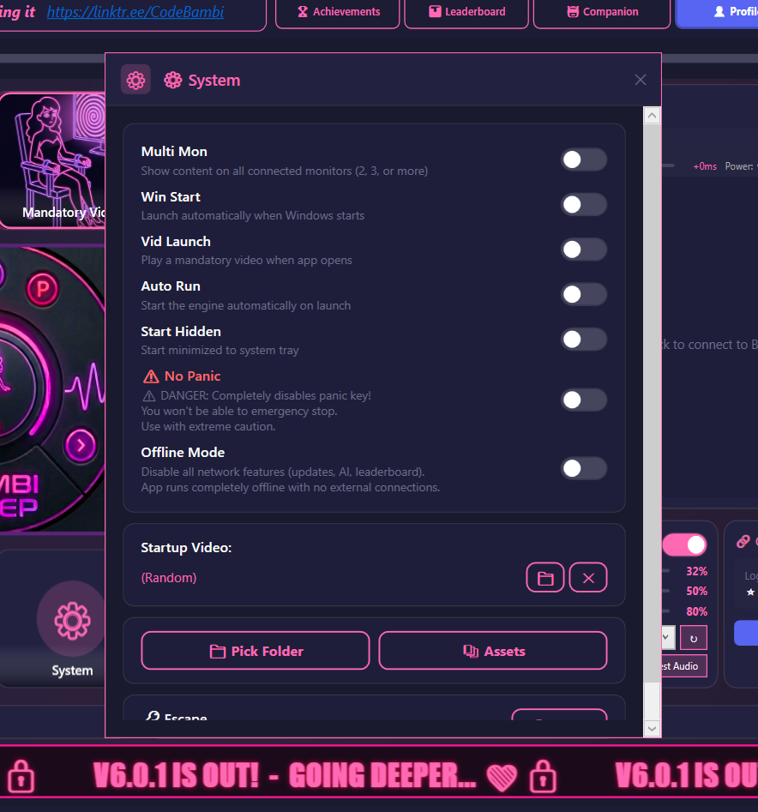Open the dropdown beside the refresh button
Image resolution: width=758 pixels, height=812 pixels.
tap(667, 637)
